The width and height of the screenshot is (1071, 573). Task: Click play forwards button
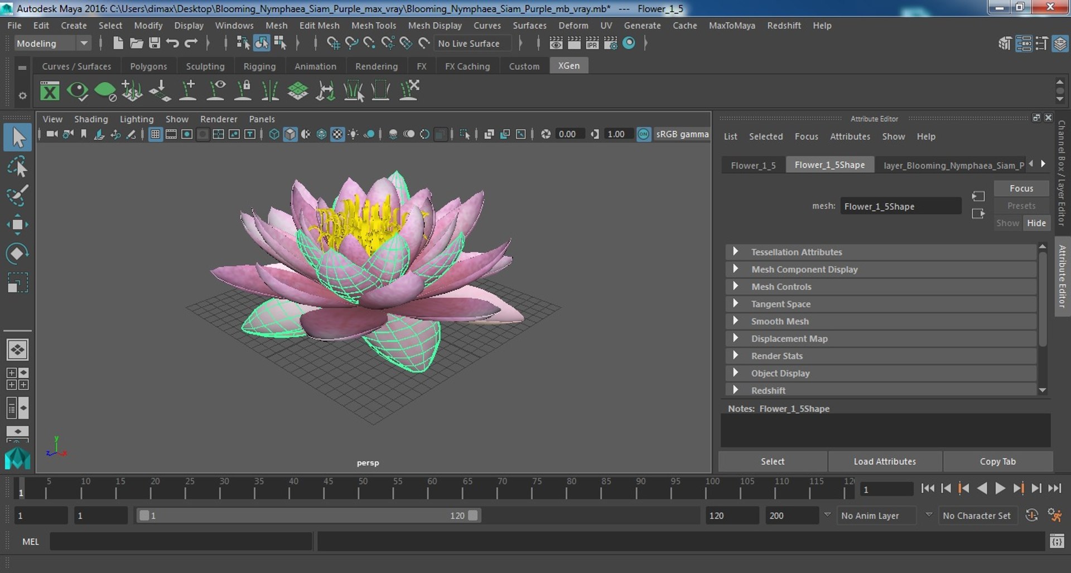click(x=1000, y=488)
